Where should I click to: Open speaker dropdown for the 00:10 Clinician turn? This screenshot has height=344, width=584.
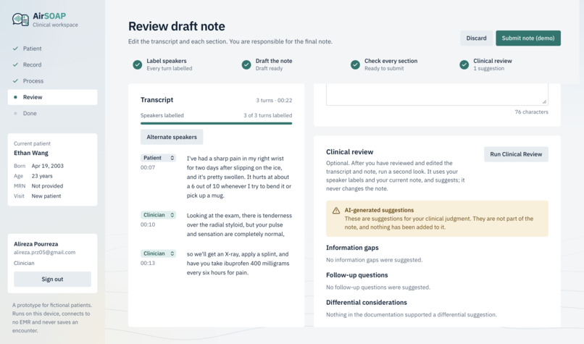pyautogui.click(x=158, y=215)
